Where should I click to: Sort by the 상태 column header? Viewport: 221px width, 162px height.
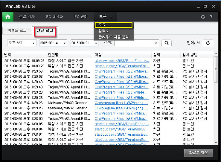pyautogui.click(x=166, y=55)
